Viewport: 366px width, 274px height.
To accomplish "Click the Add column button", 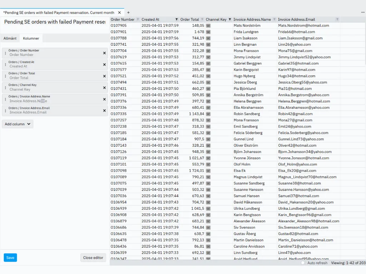I will [17, 124].
